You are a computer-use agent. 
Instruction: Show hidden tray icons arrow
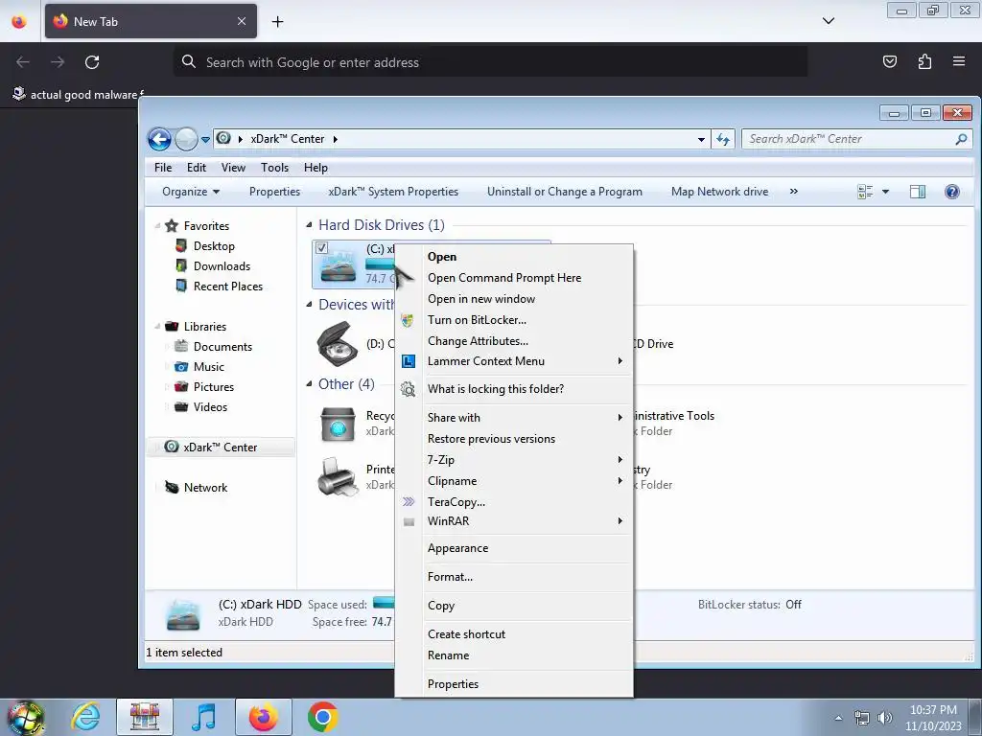point(838,718)
